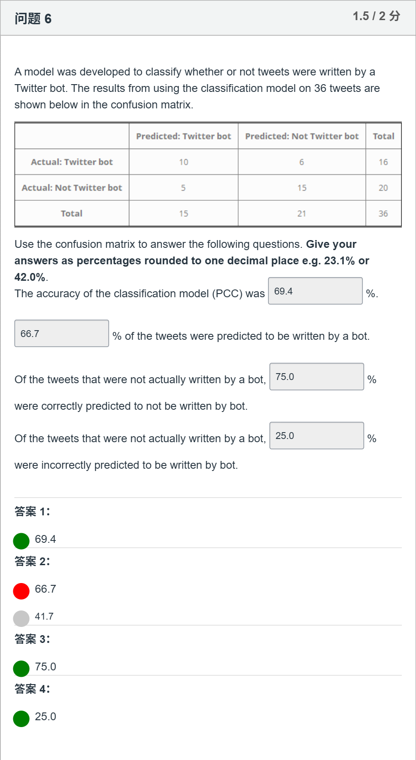Click the green circle beside answer 69.4

pos(21,541)
